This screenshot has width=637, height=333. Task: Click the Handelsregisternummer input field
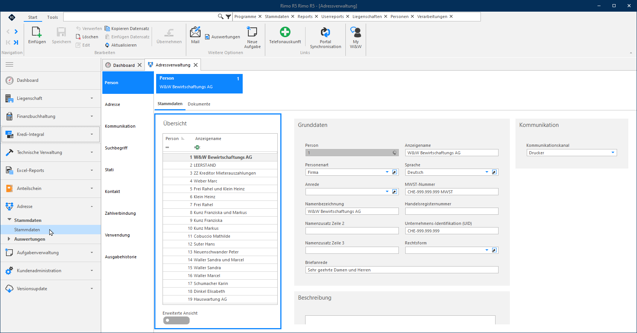[452, 211]
